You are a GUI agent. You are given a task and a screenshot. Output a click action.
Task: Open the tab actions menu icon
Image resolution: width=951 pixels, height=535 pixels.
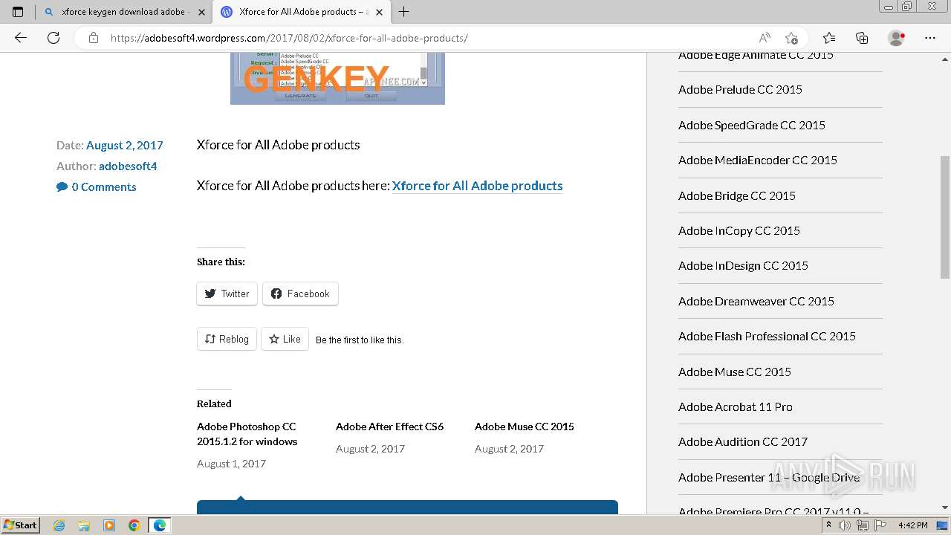tap(18, 12)
